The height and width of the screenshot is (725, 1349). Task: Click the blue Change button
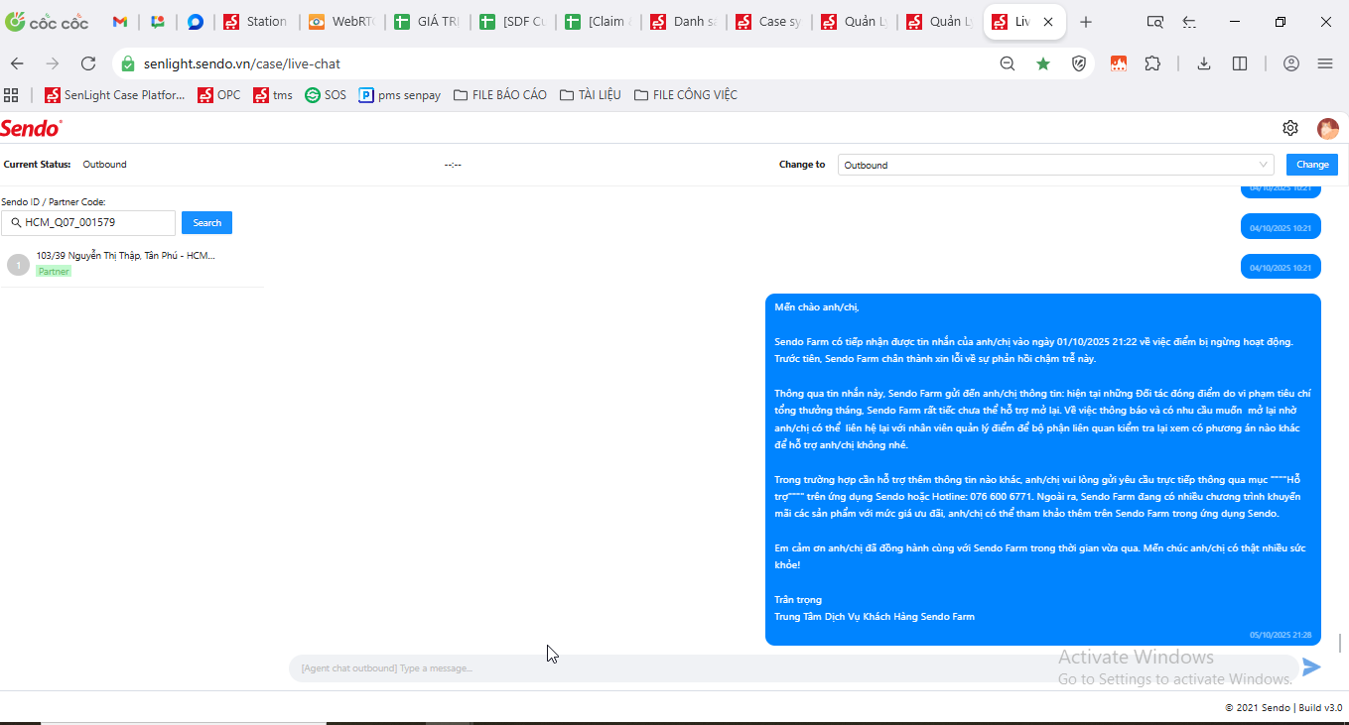1312,165
